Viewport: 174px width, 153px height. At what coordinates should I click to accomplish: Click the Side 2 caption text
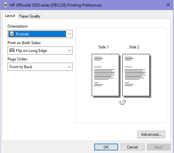[134, 47]
